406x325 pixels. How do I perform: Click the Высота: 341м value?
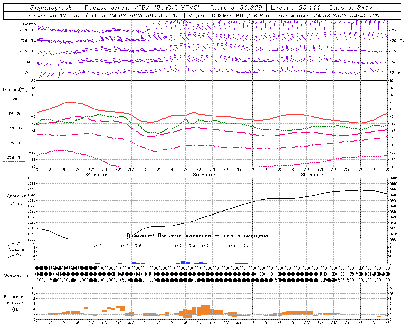pos(351,8)
